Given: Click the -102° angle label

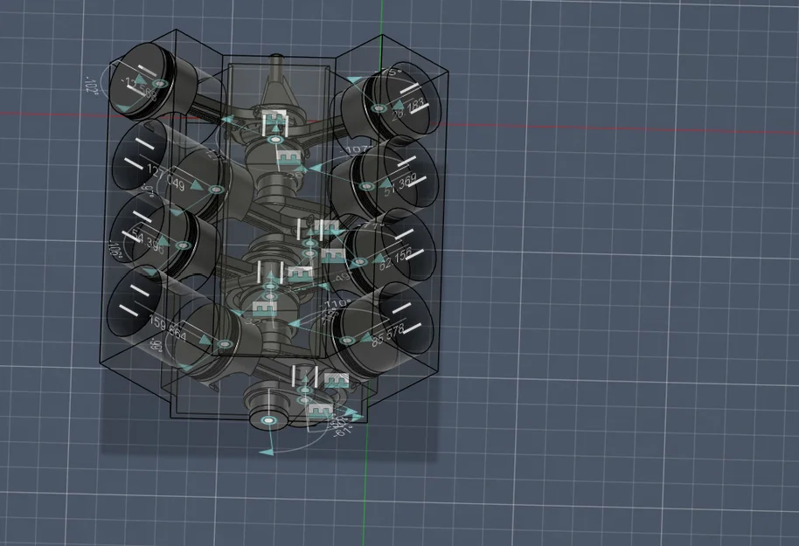Looking at the screenshot, I should (92, 86).
